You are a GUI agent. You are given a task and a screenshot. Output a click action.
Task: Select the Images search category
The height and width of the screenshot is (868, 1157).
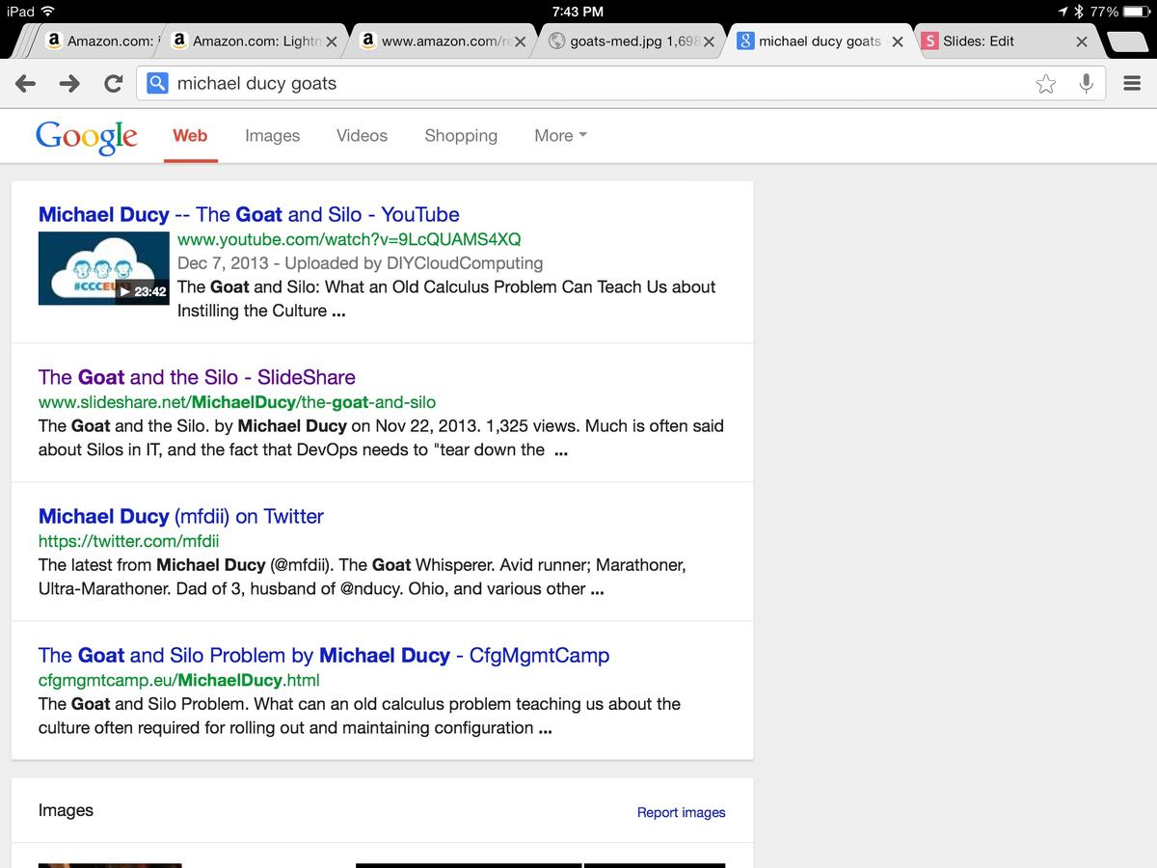pyautogui.click(x=272, y=136)
